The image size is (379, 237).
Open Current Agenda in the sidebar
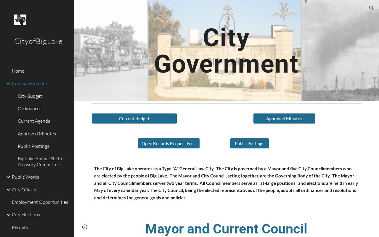pyautogui.click(x=34, y=121)
